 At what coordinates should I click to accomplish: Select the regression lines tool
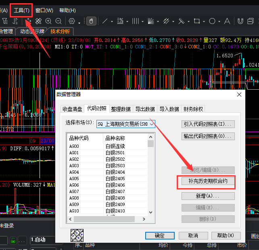(182, 21)
